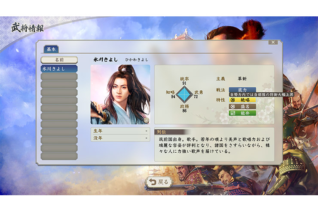Select the green 能弁 trait badge
Screen dimensions: 318x212
tap(242, 113)
